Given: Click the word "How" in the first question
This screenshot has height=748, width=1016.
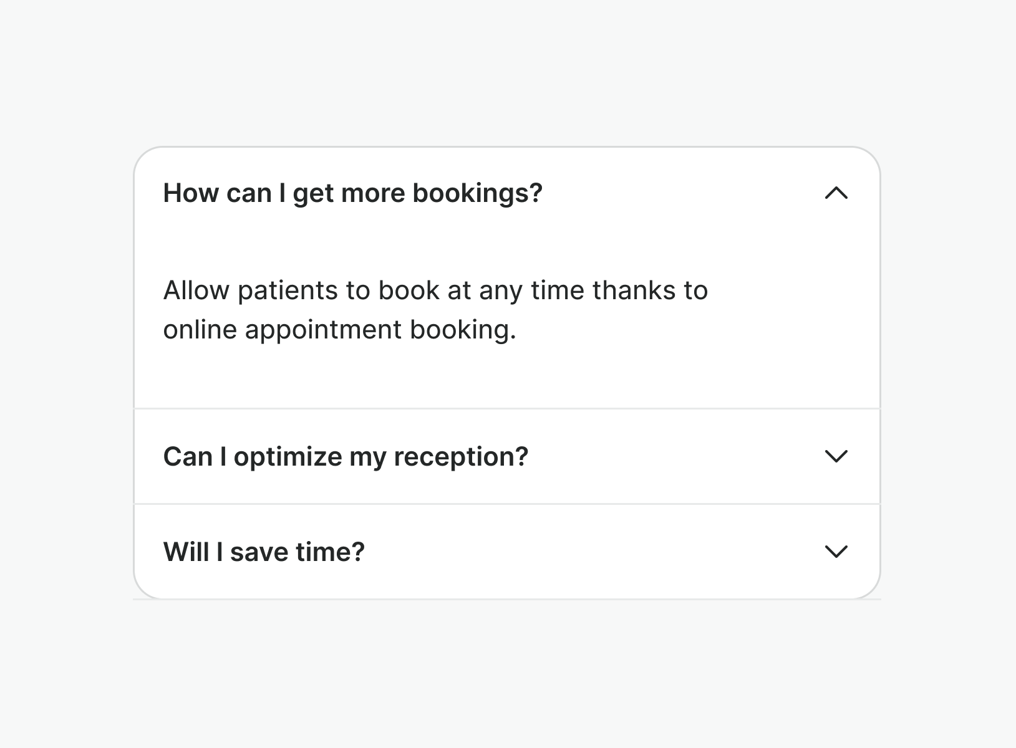Looking at the screenshot, I should click(x=191, y=193).
